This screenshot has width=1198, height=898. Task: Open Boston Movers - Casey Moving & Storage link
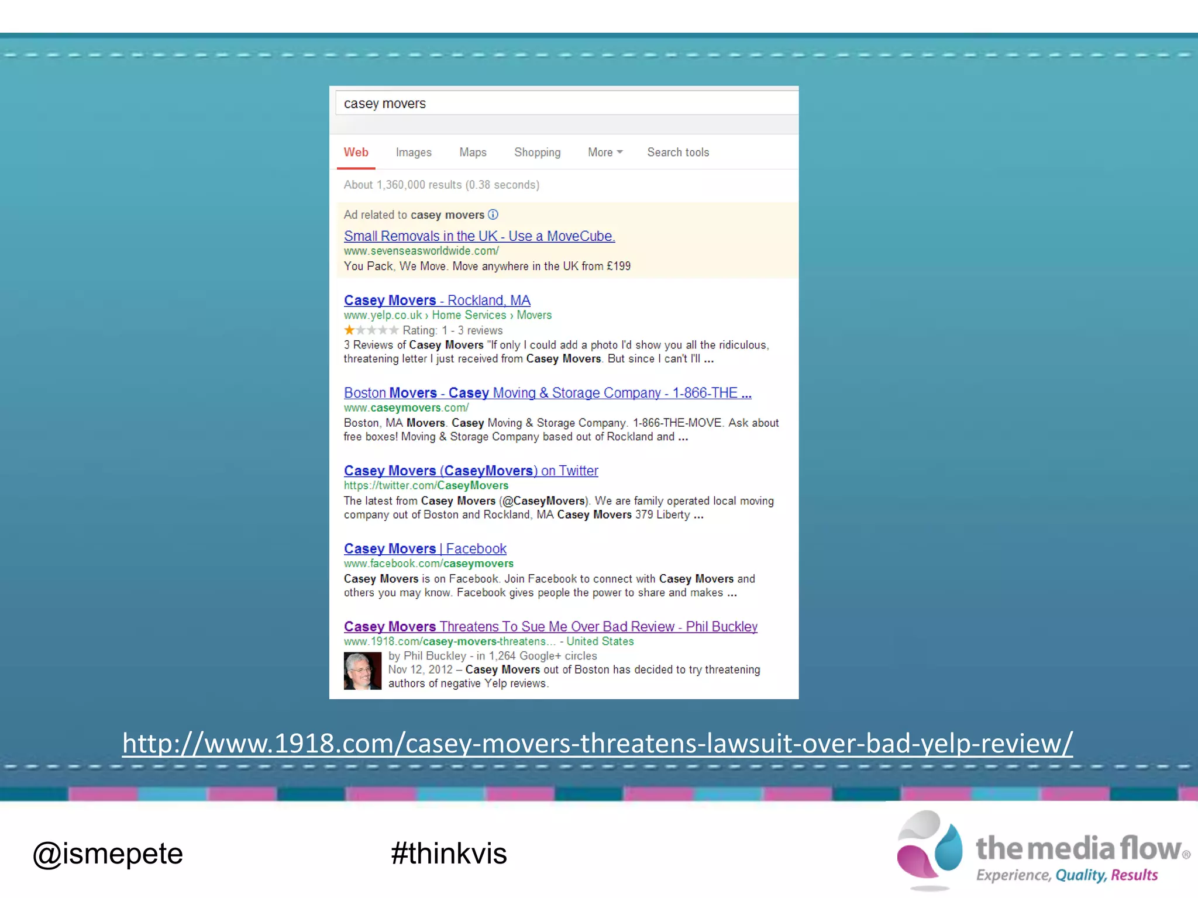(x=548, y=393)
